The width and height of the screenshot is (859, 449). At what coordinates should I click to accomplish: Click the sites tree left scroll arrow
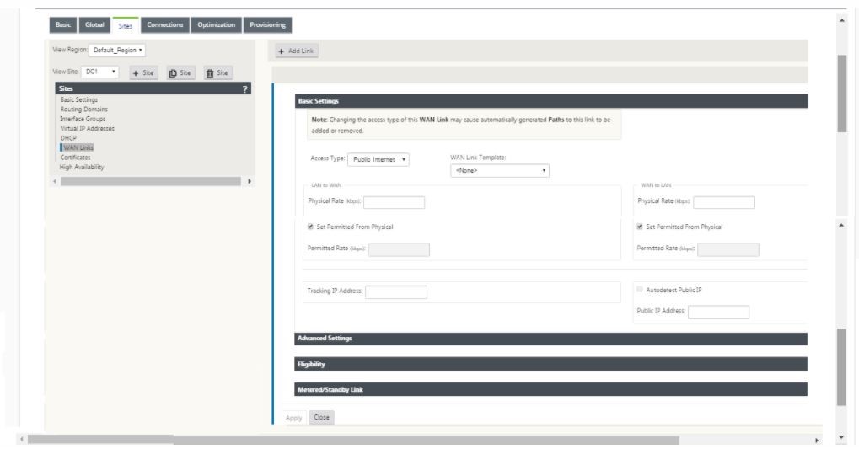click(55, 181)
